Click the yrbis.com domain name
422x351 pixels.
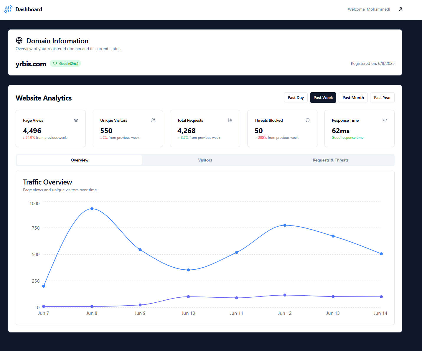[31, 64]
